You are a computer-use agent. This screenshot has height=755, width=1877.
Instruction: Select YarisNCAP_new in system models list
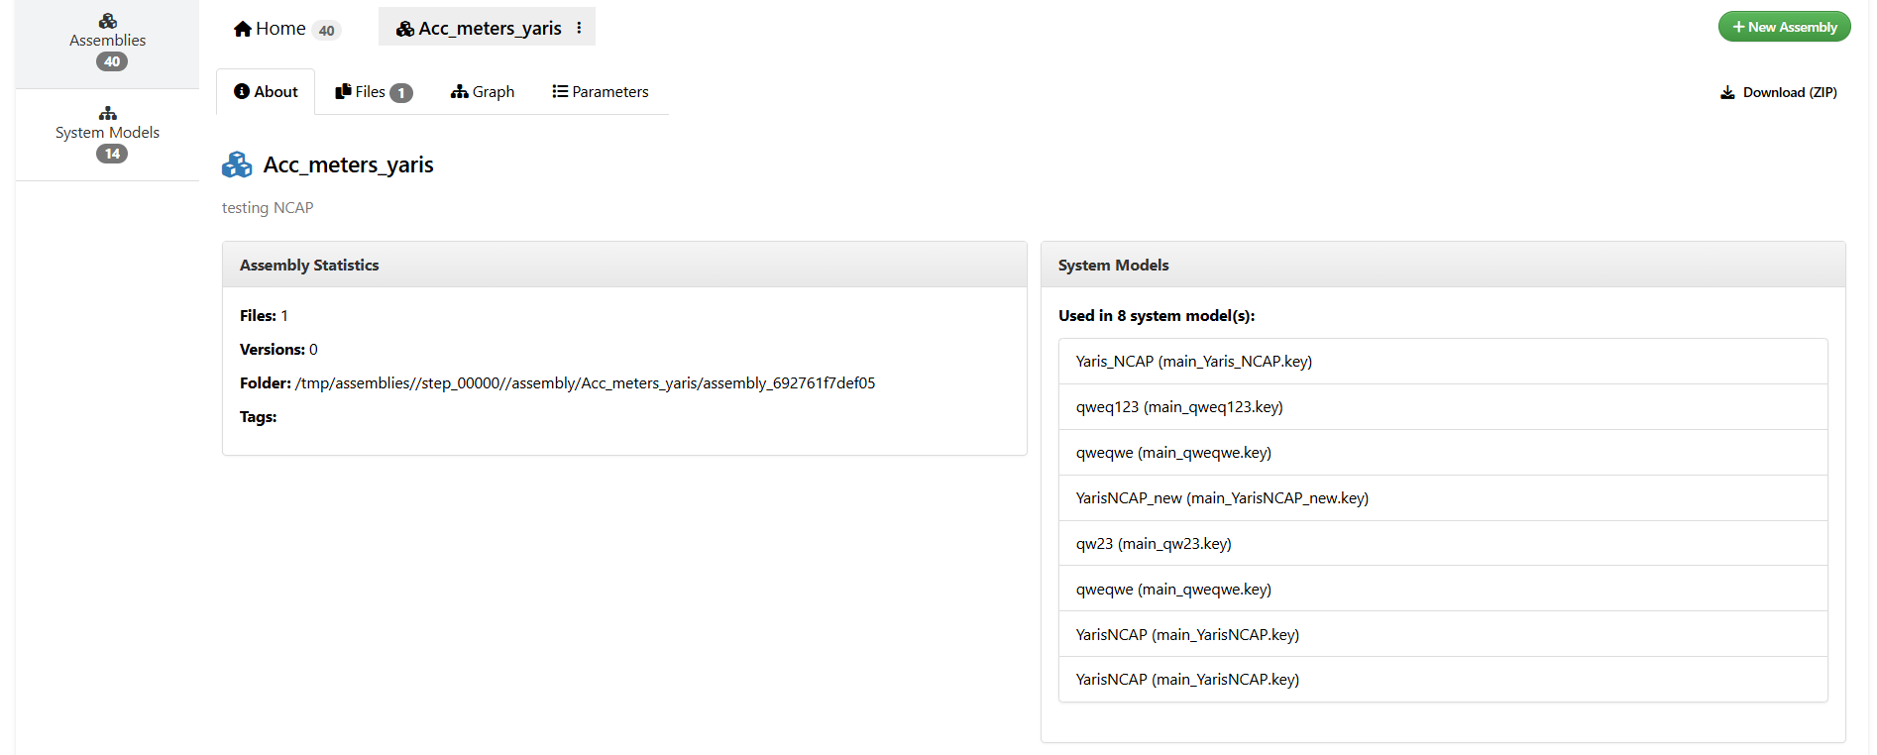click(x=1221, y=498)
